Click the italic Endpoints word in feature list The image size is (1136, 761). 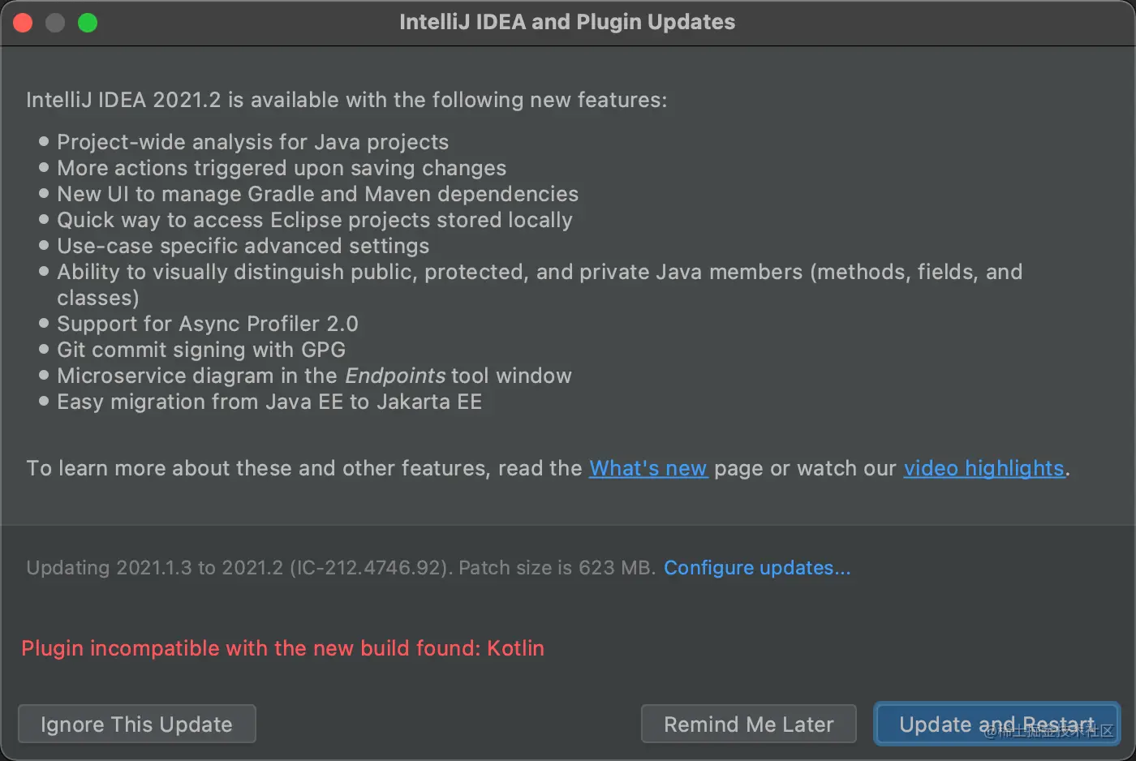(395, 376)
